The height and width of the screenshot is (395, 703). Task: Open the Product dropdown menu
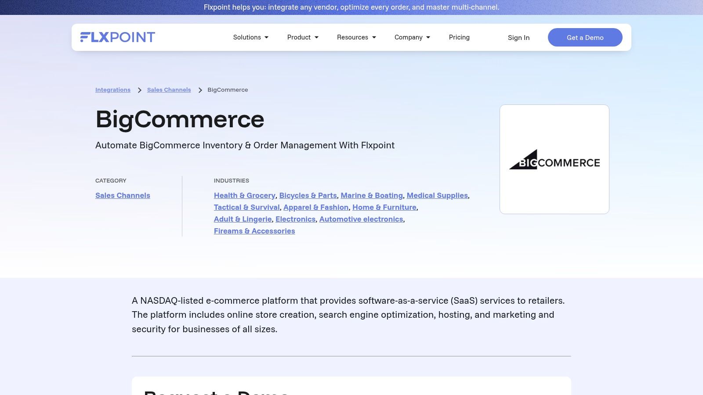point(303,37)
